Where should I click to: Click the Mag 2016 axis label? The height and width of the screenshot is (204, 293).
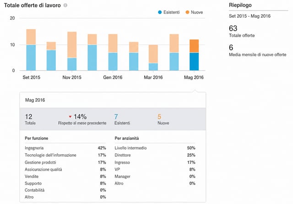point(194,77)
